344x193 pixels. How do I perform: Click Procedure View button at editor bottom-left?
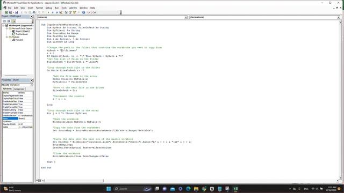(37, 181)
